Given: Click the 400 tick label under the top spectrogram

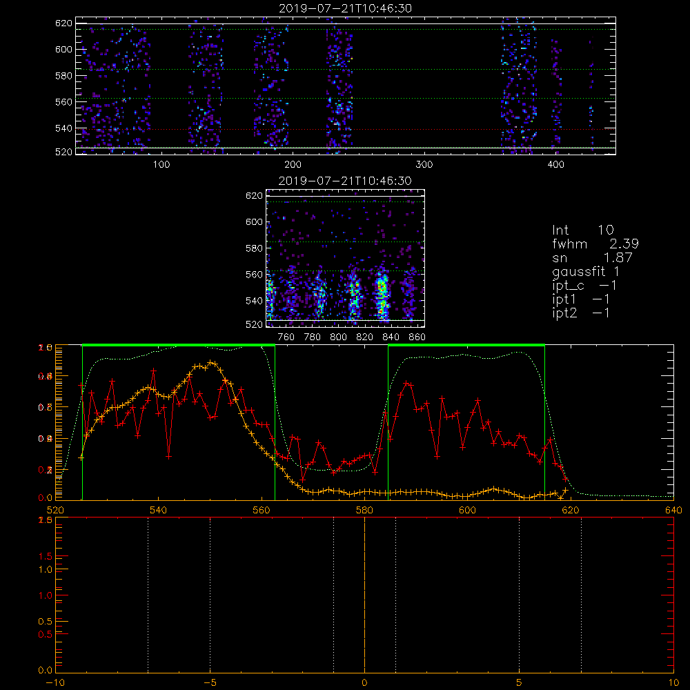Looking at the screenshot, I should [555, 165].
